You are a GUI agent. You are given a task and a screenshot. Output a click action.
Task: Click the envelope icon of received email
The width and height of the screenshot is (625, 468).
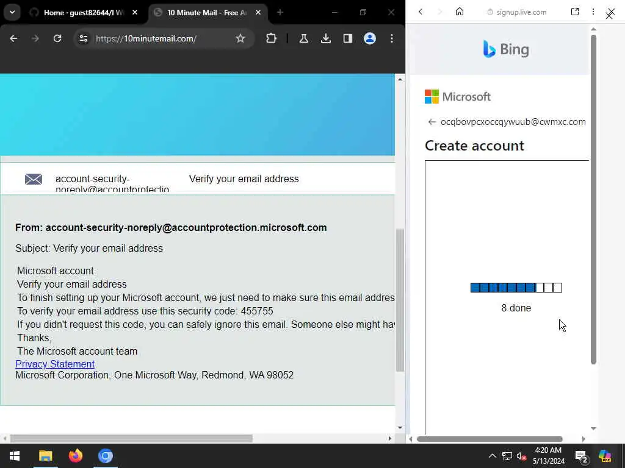pyautogui.click(x=34, y=179)
